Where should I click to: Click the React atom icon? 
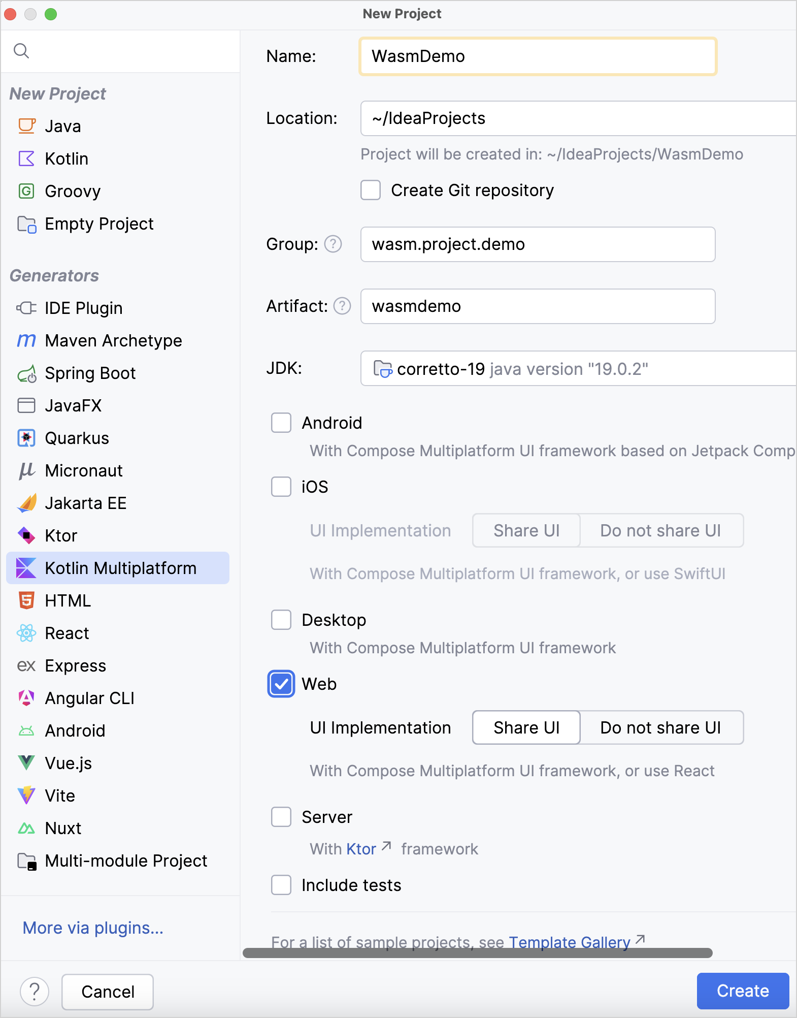tap(26, 633)
